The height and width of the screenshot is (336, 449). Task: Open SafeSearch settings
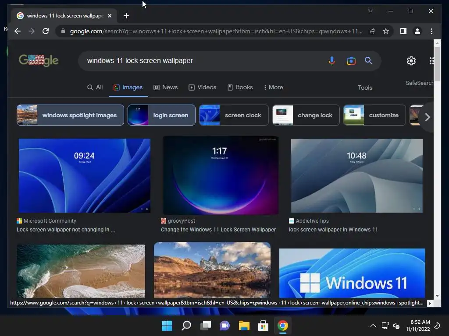point(419,83)
